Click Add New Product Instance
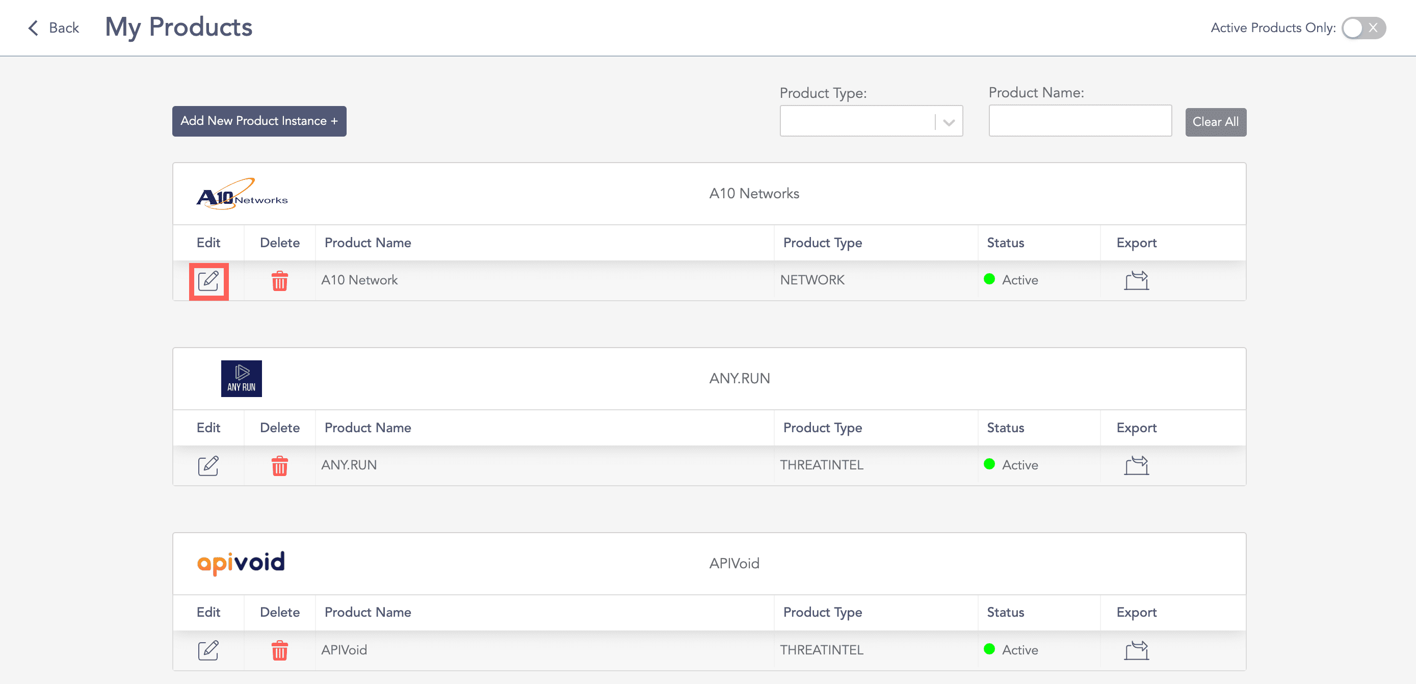The width and height of the screenshot is (1416, 684). pos(259,121)
